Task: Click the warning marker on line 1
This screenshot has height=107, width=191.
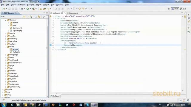Action: click(x=51, y=16)
